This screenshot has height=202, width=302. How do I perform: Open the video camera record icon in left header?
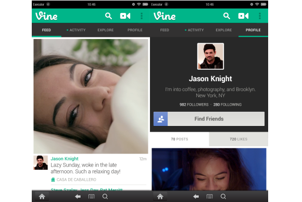125,16
